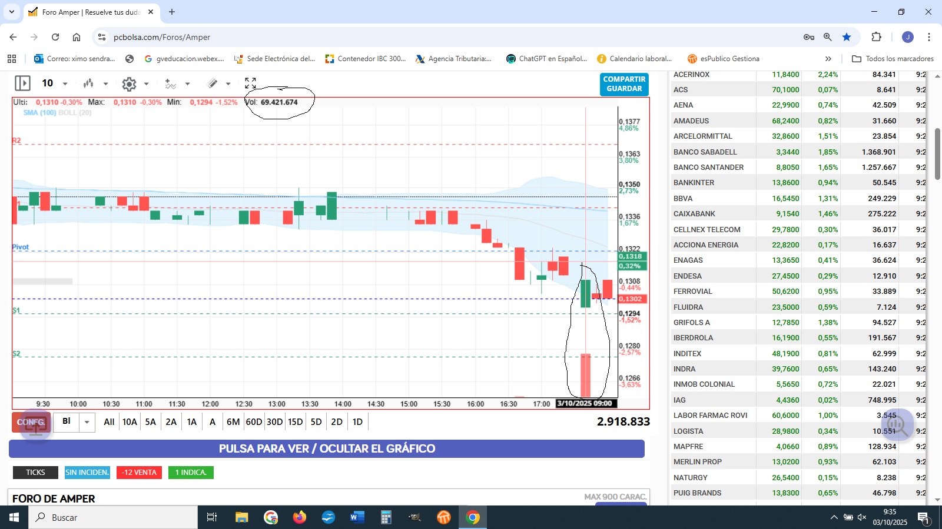
Task: Click the floating magnifier chart icon
Action: click(897, 424)
